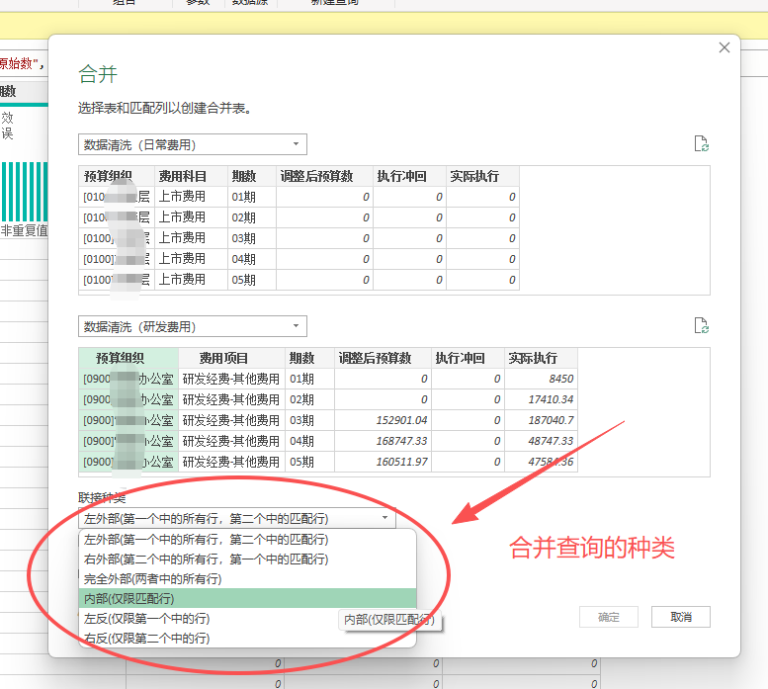The image size is (768, 689).
Task: Close the 合并 dialog with X
Action: point(724,47)
